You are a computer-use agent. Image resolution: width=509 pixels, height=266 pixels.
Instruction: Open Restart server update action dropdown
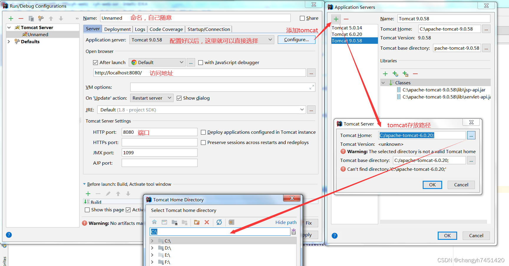[x=152, y=98]
